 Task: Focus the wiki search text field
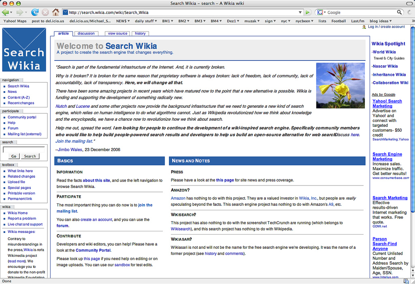pyautogui.click(x=24, y=149)
